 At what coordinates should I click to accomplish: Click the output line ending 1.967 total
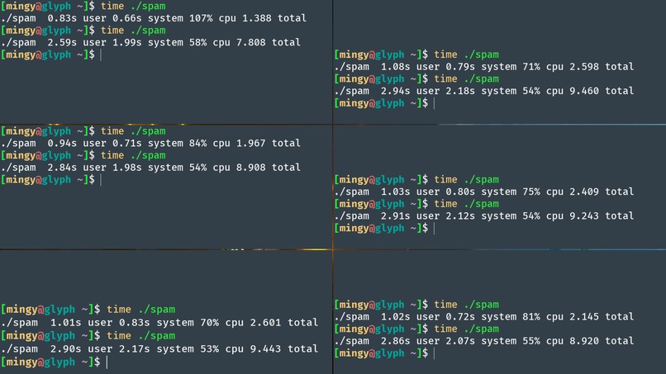tap(150, 143)
